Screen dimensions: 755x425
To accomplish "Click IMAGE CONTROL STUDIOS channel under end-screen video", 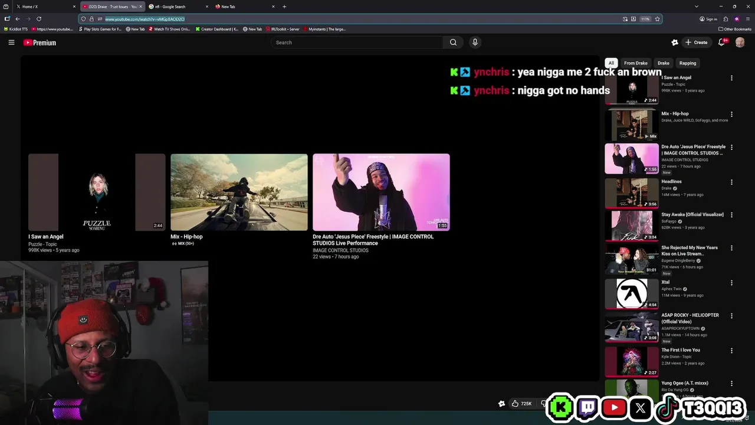I will [x=340, y=250].
